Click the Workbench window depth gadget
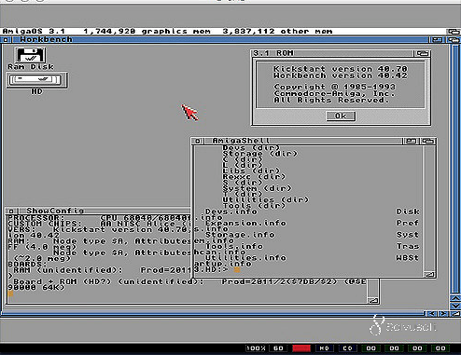The image size is (461, 355). 454,40
